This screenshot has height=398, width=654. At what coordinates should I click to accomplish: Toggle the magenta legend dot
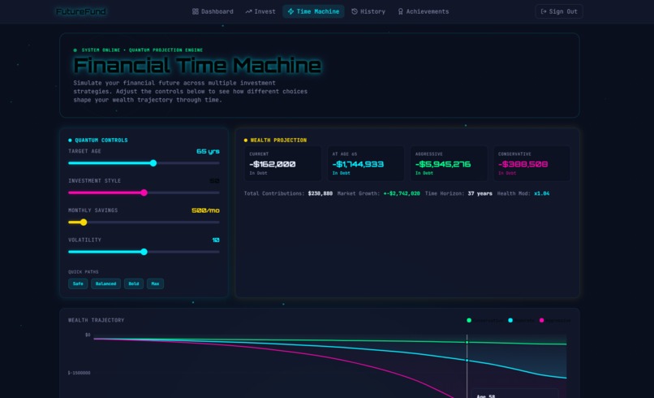541,320
